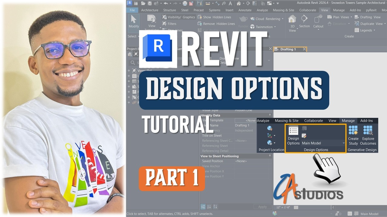
Task: Expand the Revit Links node with the chain-link icon
Action: (129, 103)
